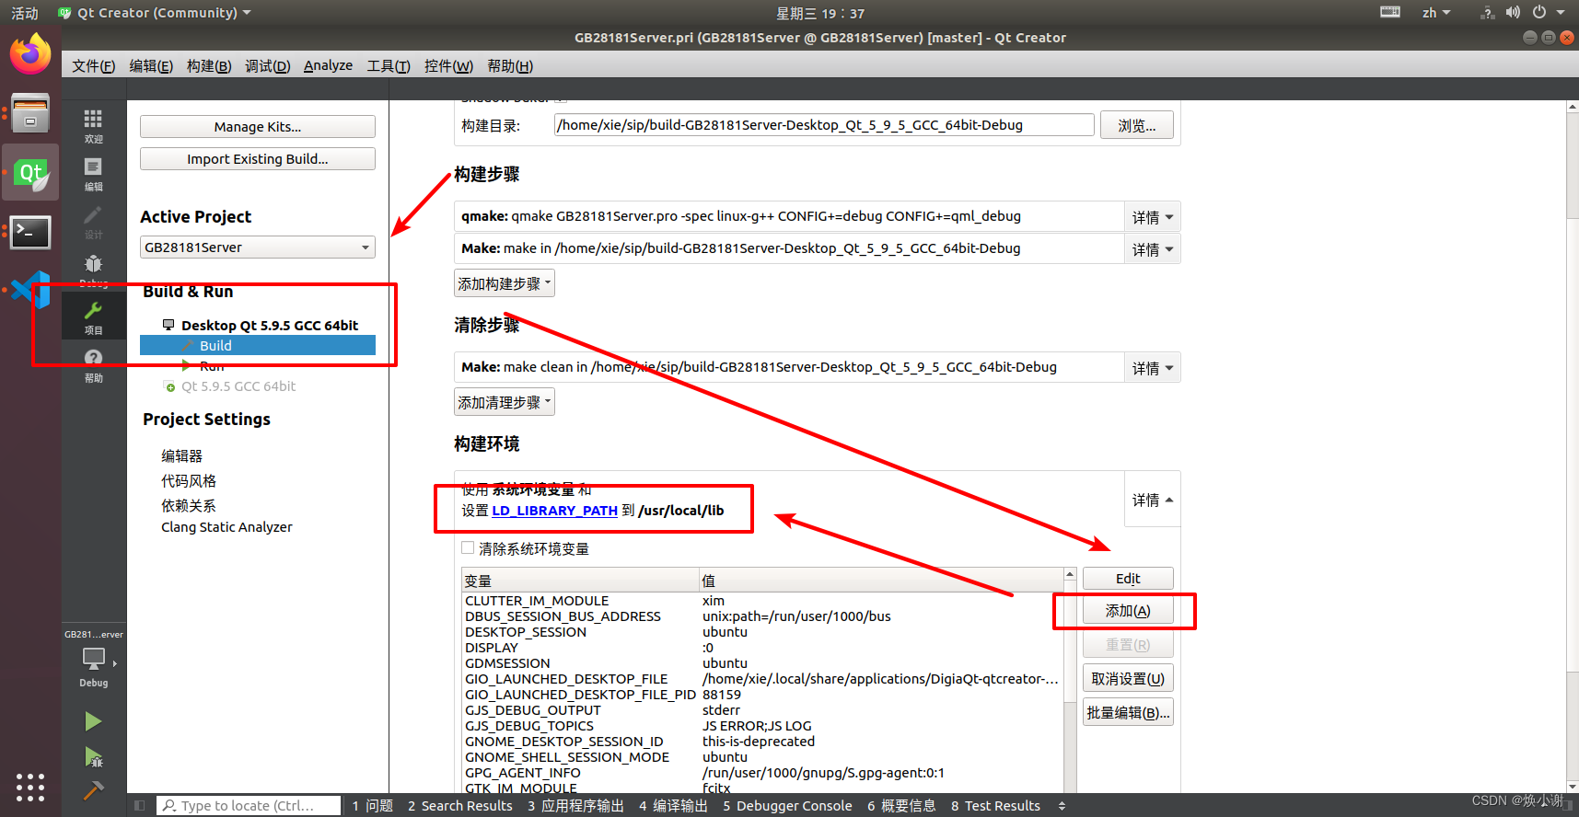Open Visual Studio Code from the dock

(x=30, y=290)
